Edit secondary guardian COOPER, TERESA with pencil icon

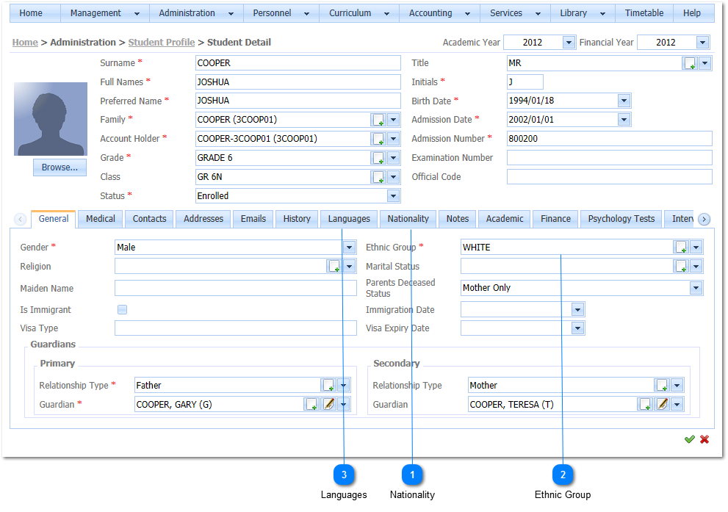pyautogui.click(x=662, y=404)
